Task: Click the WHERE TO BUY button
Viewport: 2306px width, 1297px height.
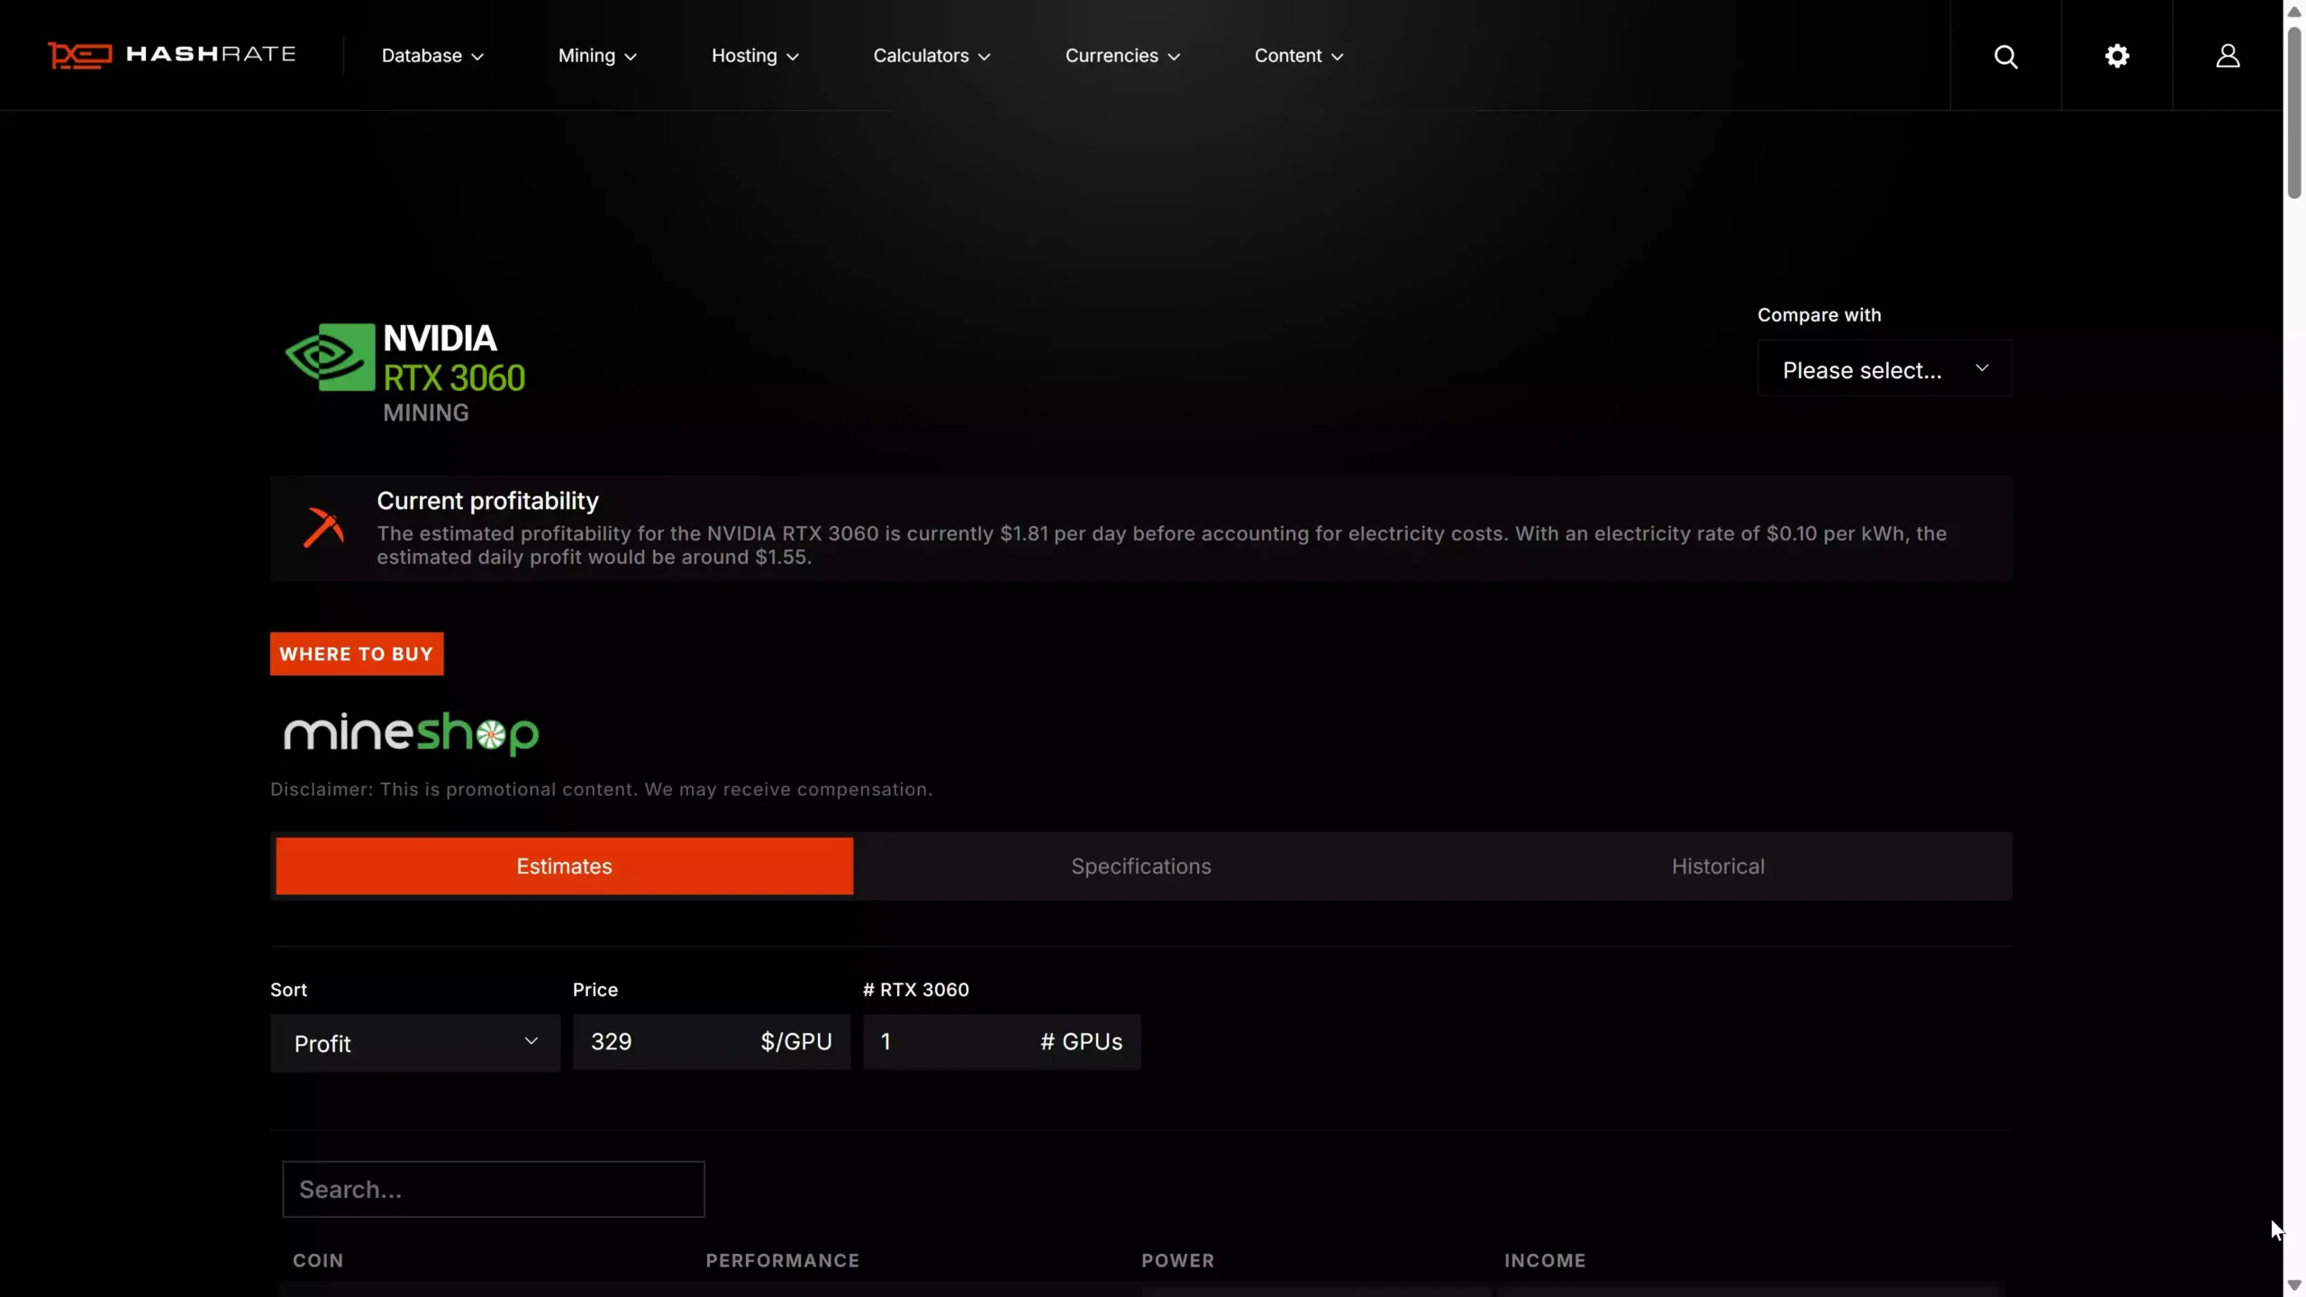Action: pyautogui.click(x=357, y=654)
